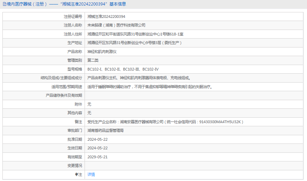Screen dimensions: 307x181
Task: Click the 生效日期 label
Action: [x=75, y=148]
